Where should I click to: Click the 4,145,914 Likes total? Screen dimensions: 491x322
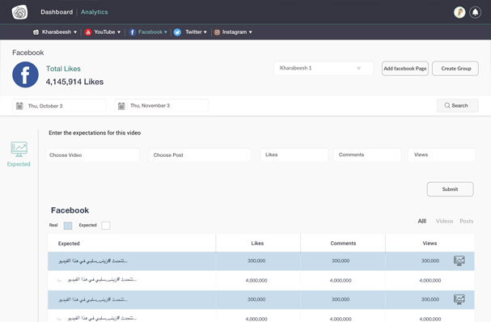[x=74, y=82]
